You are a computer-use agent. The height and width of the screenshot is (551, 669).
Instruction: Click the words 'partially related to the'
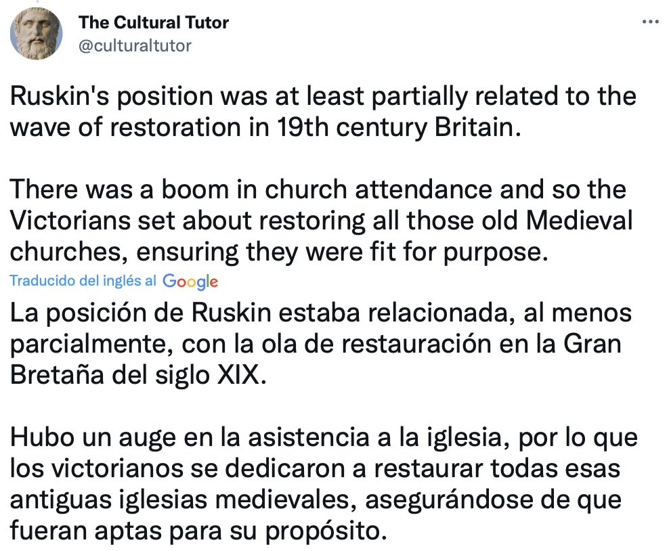click(511, 97)
